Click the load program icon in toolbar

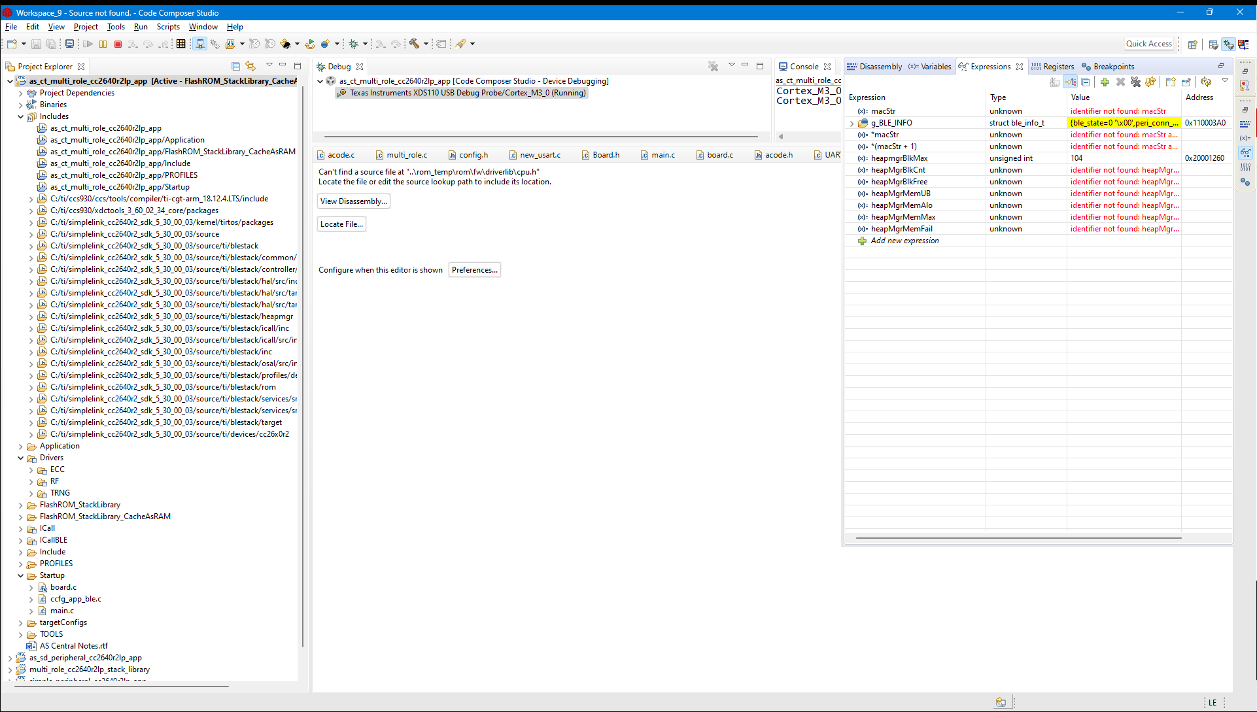click(x=230, y=44)
